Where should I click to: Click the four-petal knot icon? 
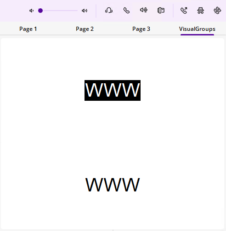coord(217,11)
